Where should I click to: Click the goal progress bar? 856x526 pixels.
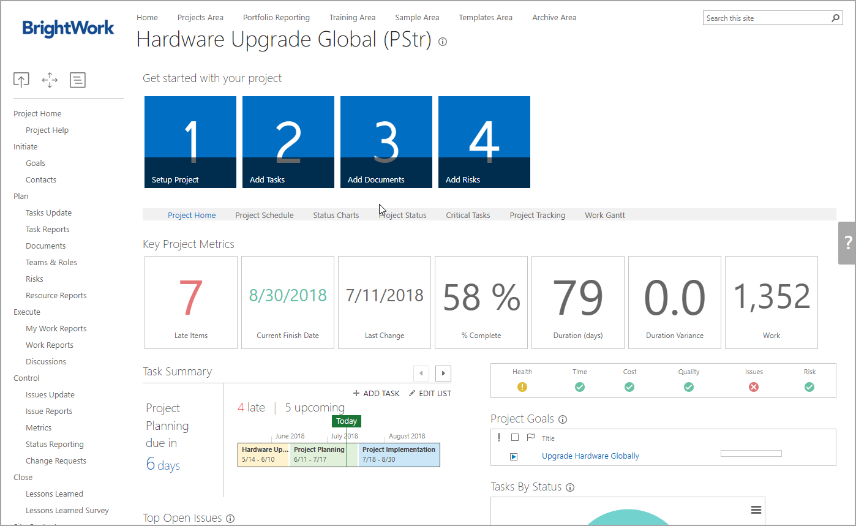click(751, 454)
